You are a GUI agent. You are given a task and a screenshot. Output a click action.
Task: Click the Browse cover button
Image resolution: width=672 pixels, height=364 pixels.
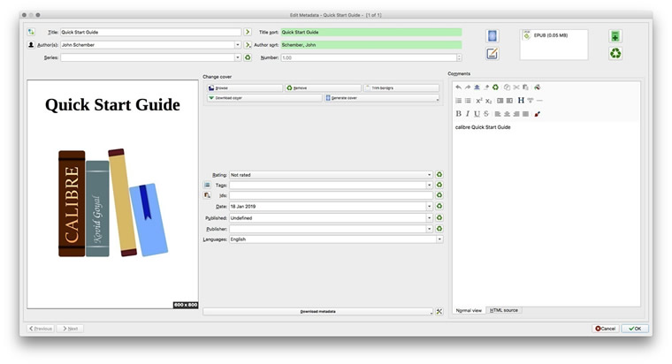244,87
